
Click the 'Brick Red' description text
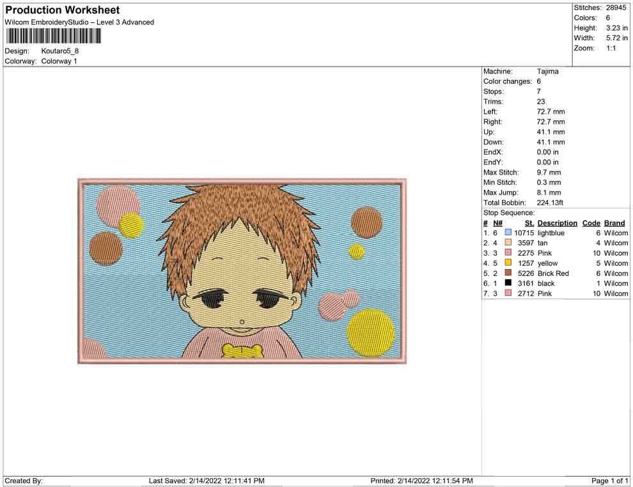click(553, 273)
